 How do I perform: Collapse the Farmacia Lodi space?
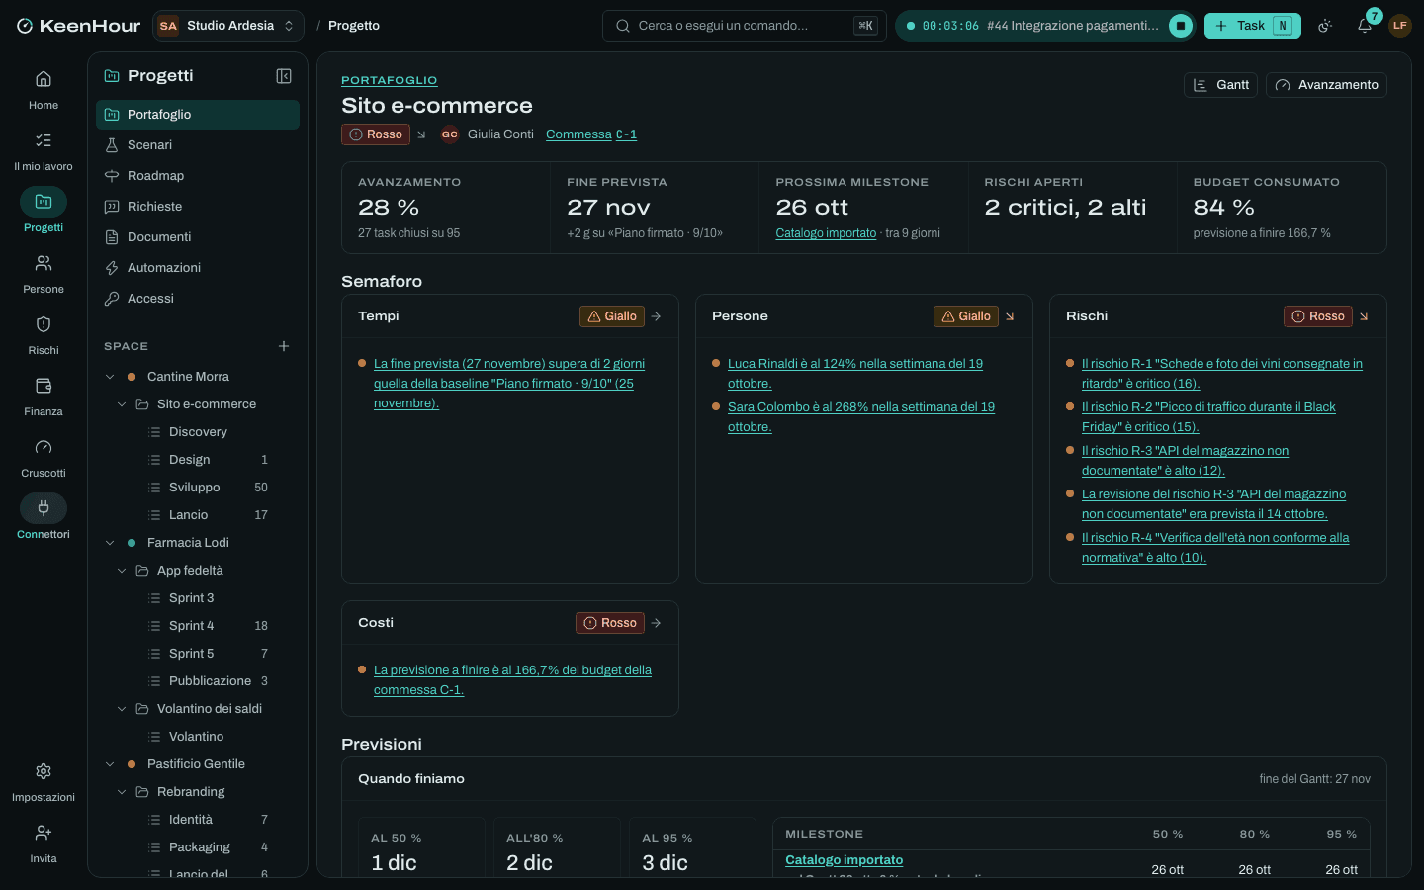click(x=110, y=543)
